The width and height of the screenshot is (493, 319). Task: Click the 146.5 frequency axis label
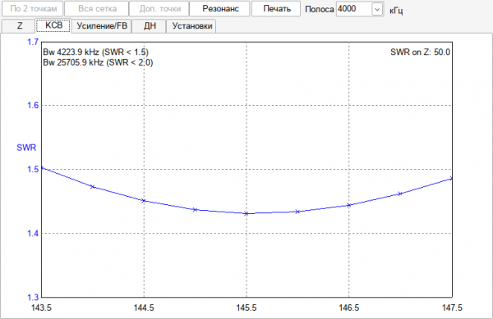point(348,308)
